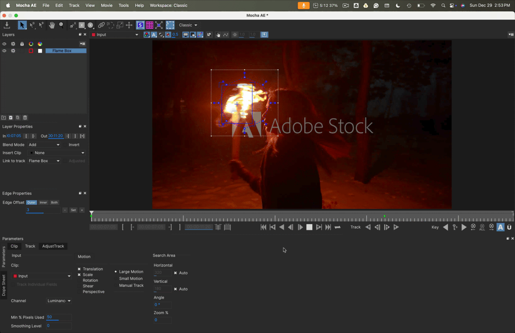Enable the Perspective motion checkbox
The image size is (515, 333).
(x=79, y=292)
